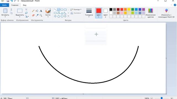Select the Text tool
The width and height of the screenshot is (177, 99).
tap(41, 11)
